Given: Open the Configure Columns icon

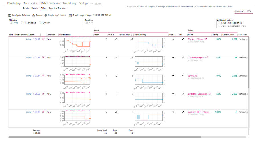Looking at the screenshot, I should (10, 15).
